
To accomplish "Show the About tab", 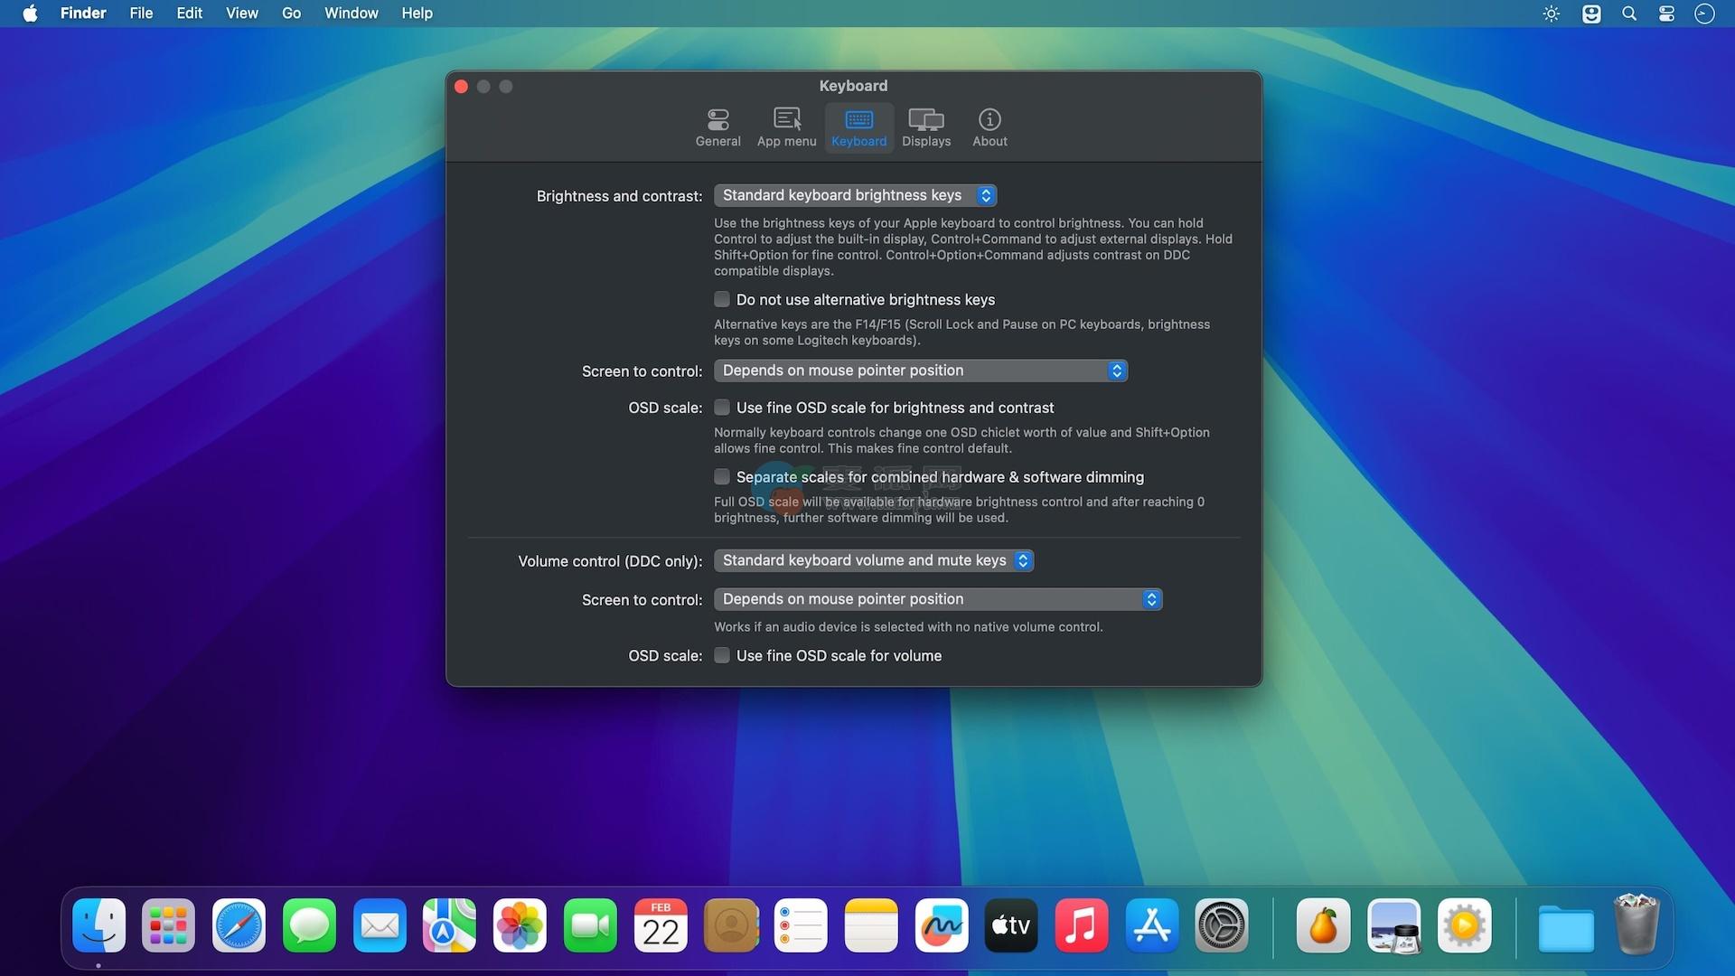I will point(989,127).
